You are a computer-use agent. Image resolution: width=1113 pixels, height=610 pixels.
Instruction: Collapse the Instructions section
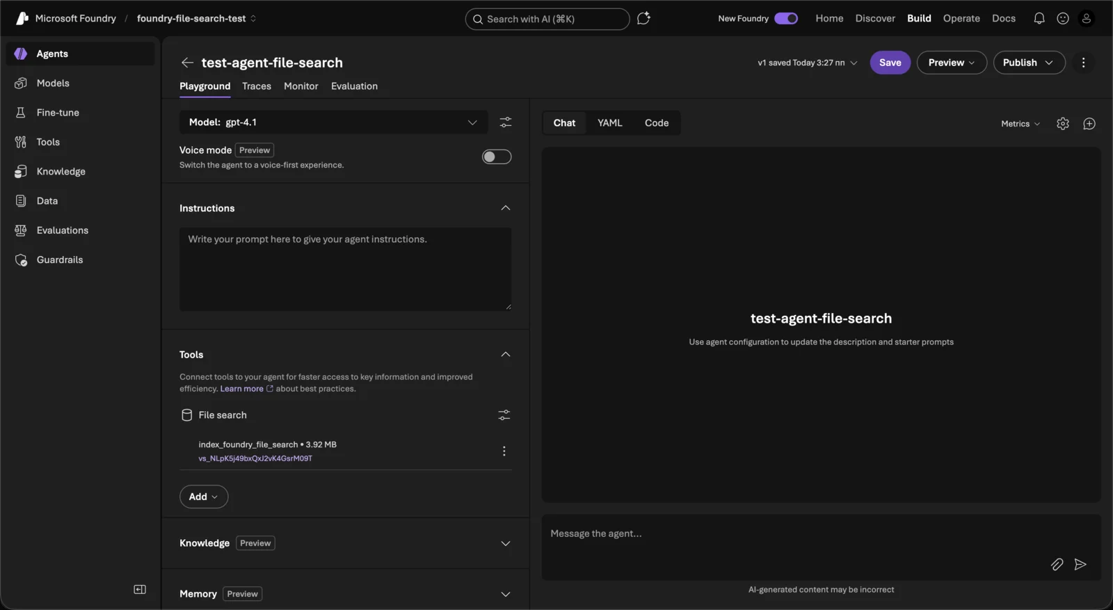(506, 208)
